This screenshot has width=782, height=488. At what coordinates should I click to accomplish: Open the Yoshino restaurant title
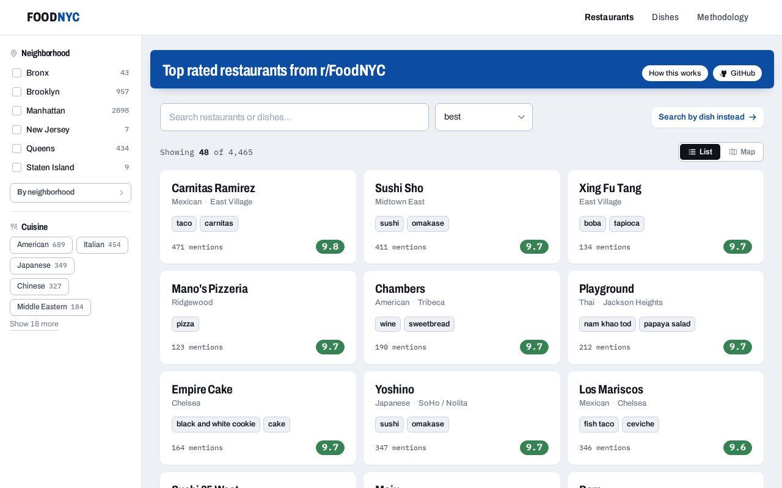[x=395, y=390]
